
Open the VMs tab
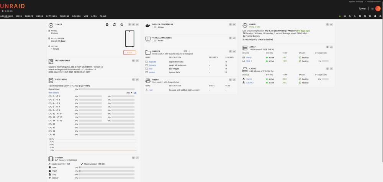(x=86, y=16)
